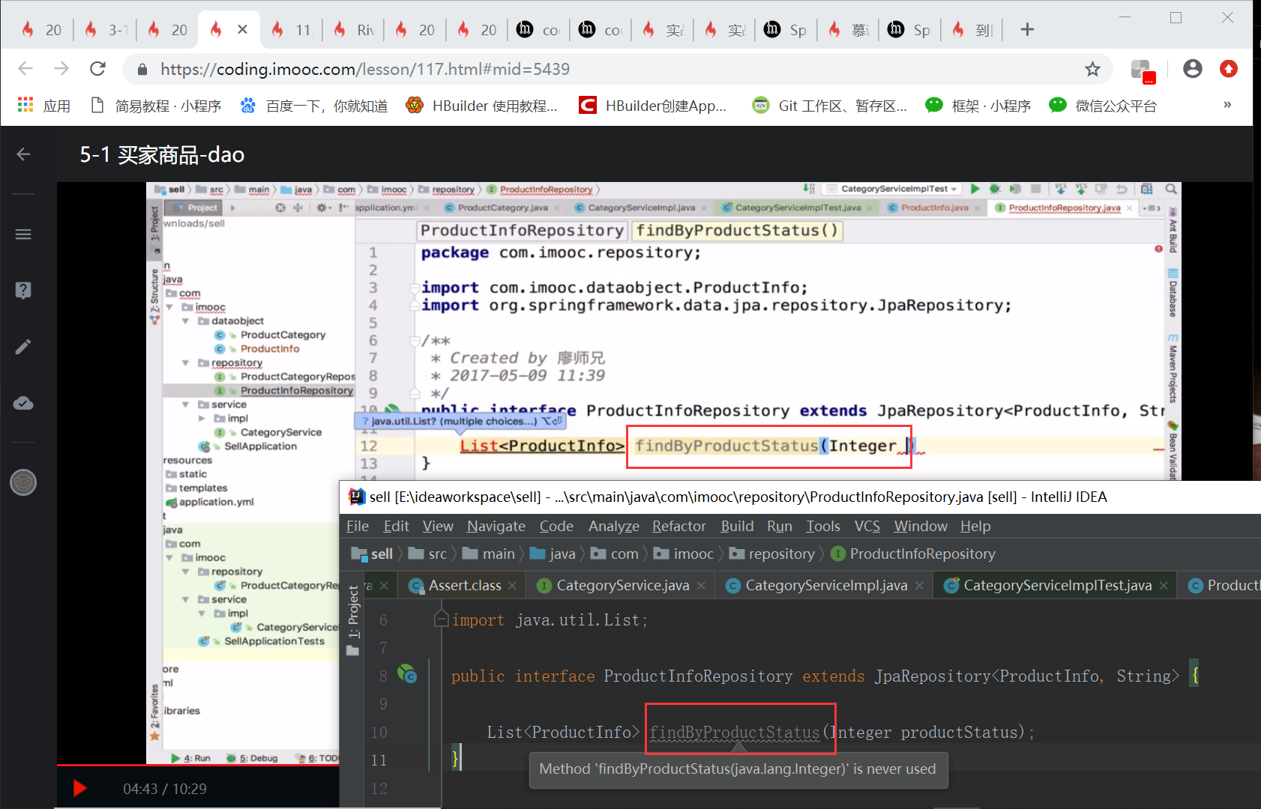Image resolution: width=1261 pixels, height=809 pixels.
Task: Go back one page in Chrome
Action: pyautogui.click(x=25, y=69)
